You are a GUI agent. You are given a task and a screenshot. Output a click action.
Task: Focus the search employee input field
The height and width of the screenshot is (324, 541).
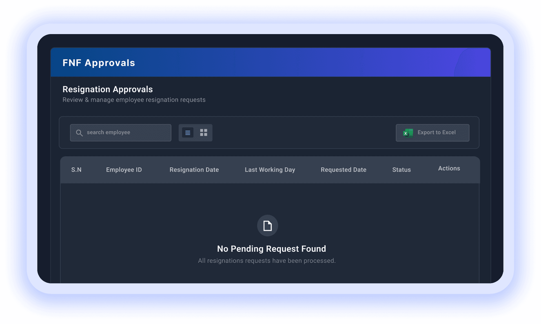point(121,132)
